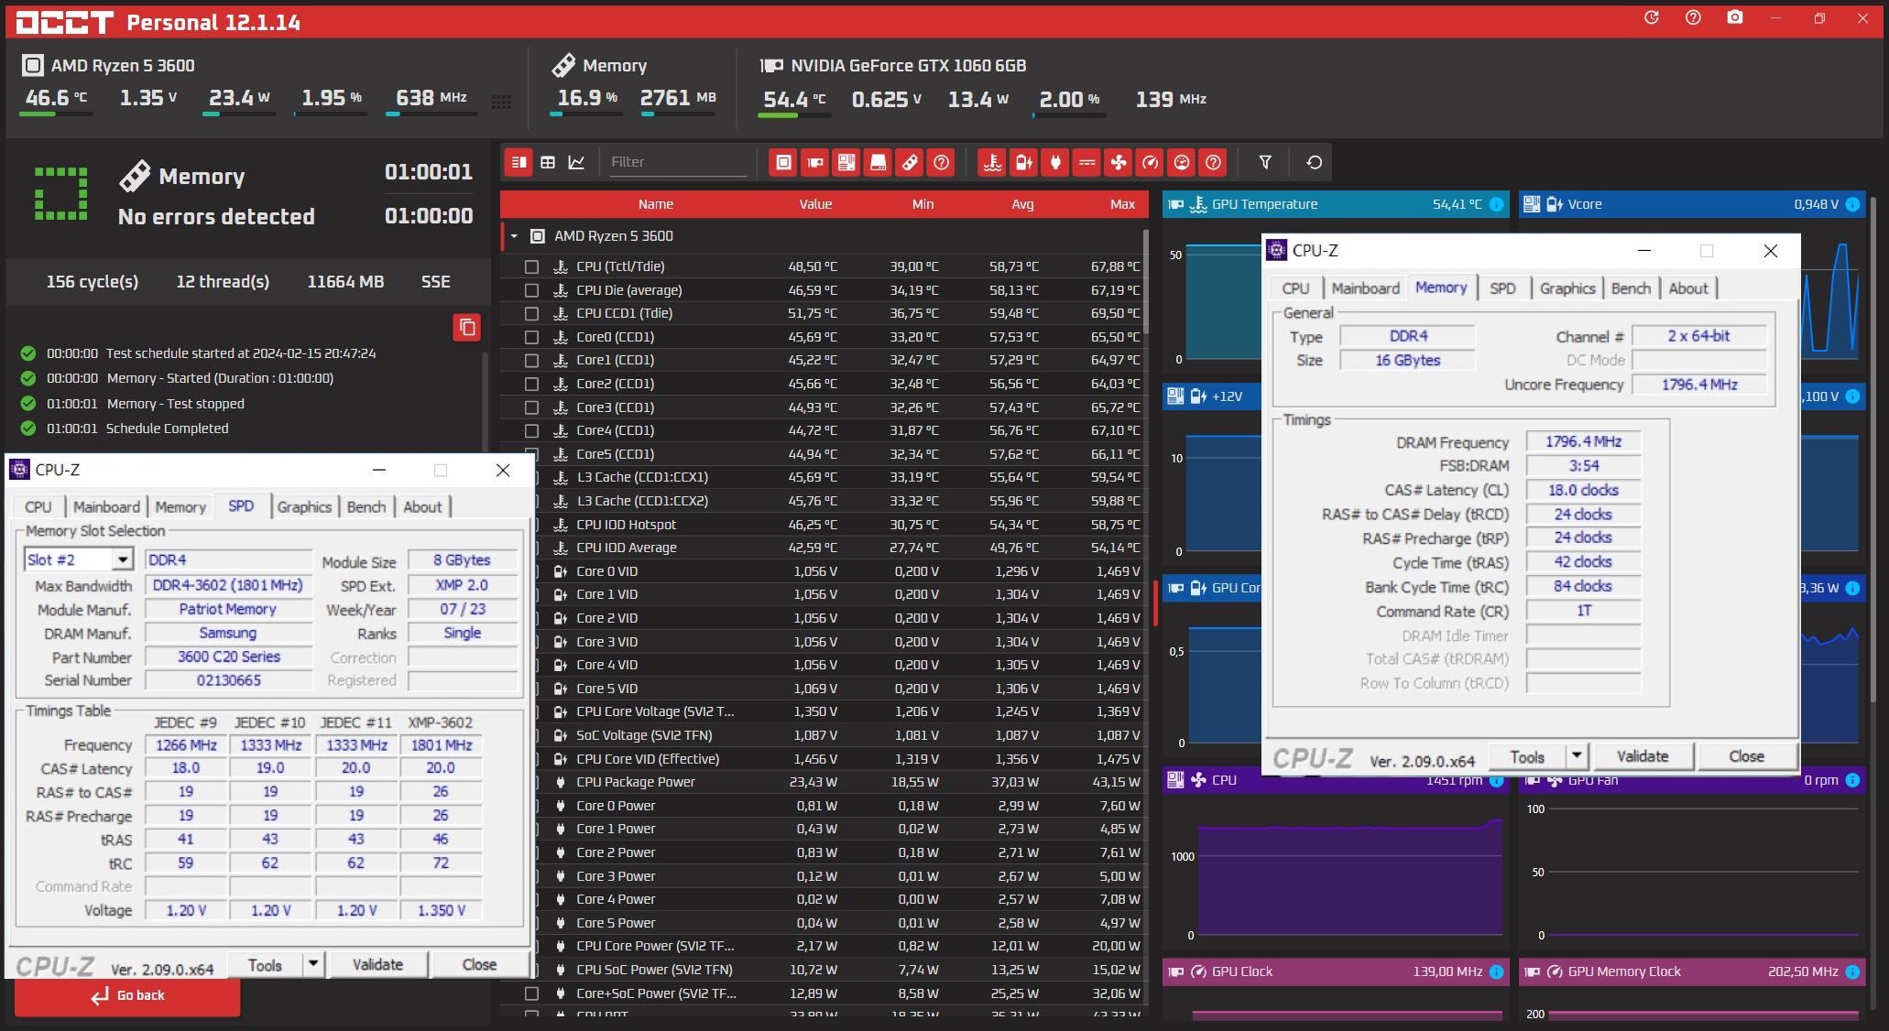Collapse the AMD Ryzen 5 3600 group
Viewport: 1889px width, 1031px height.
514,236
